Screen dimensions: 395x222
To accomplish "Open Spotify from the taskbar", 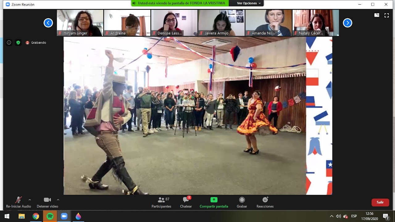I will point(50,216).
